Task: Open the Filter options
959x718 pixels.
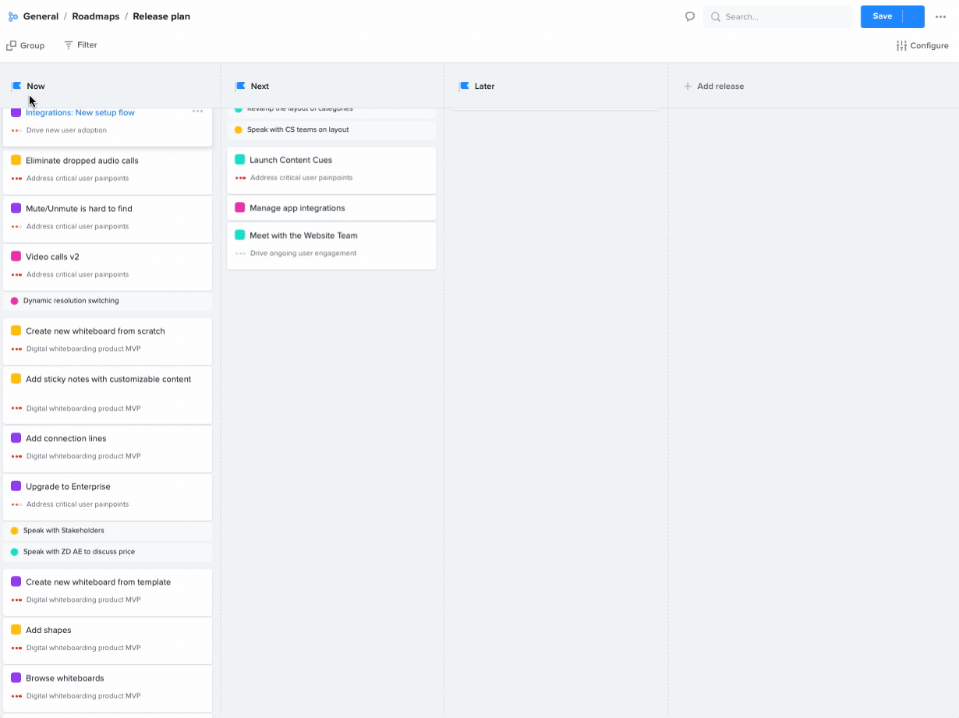Action: [81, 45]
